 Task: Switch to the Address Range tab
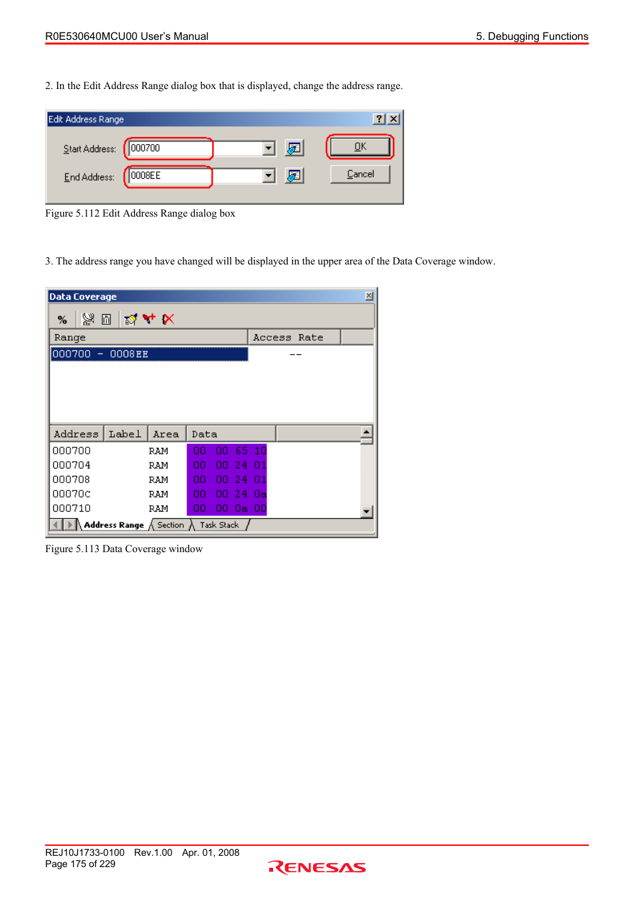114,525
